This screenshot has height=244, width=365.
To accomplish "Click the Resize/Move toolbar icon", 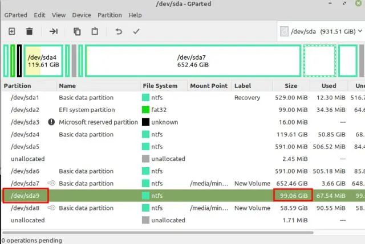I will pyautogui.click(x=54, y=31).
